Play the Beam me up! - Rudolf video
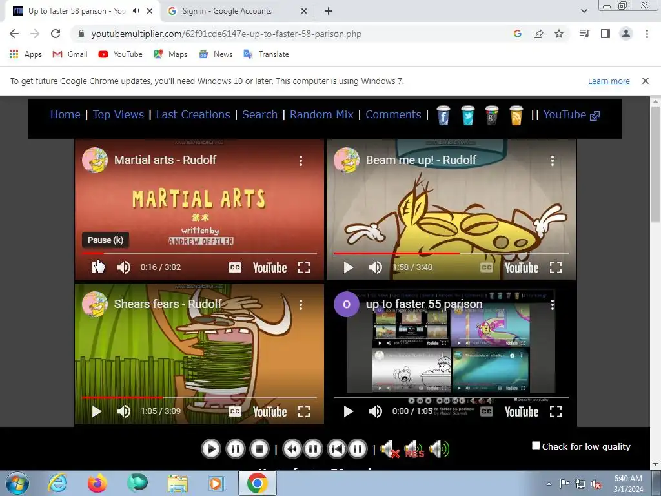This screenshot has height=496, width=661. tap(348, 267)
